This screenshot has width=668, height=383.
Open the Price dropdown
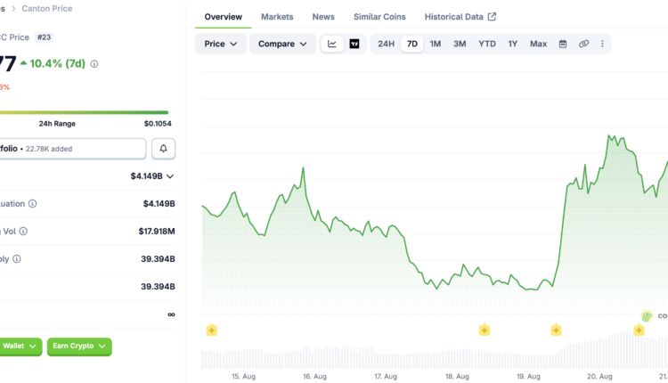click(221, 44)
